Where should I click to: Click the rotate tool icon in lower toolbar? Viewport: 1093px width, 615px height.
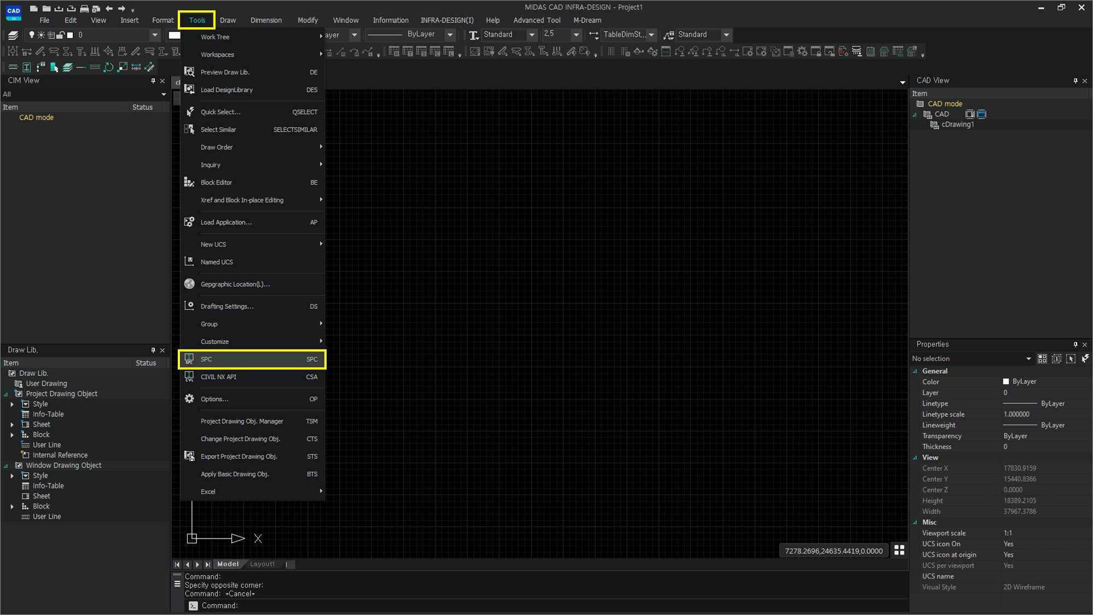[x=109, y=67]
